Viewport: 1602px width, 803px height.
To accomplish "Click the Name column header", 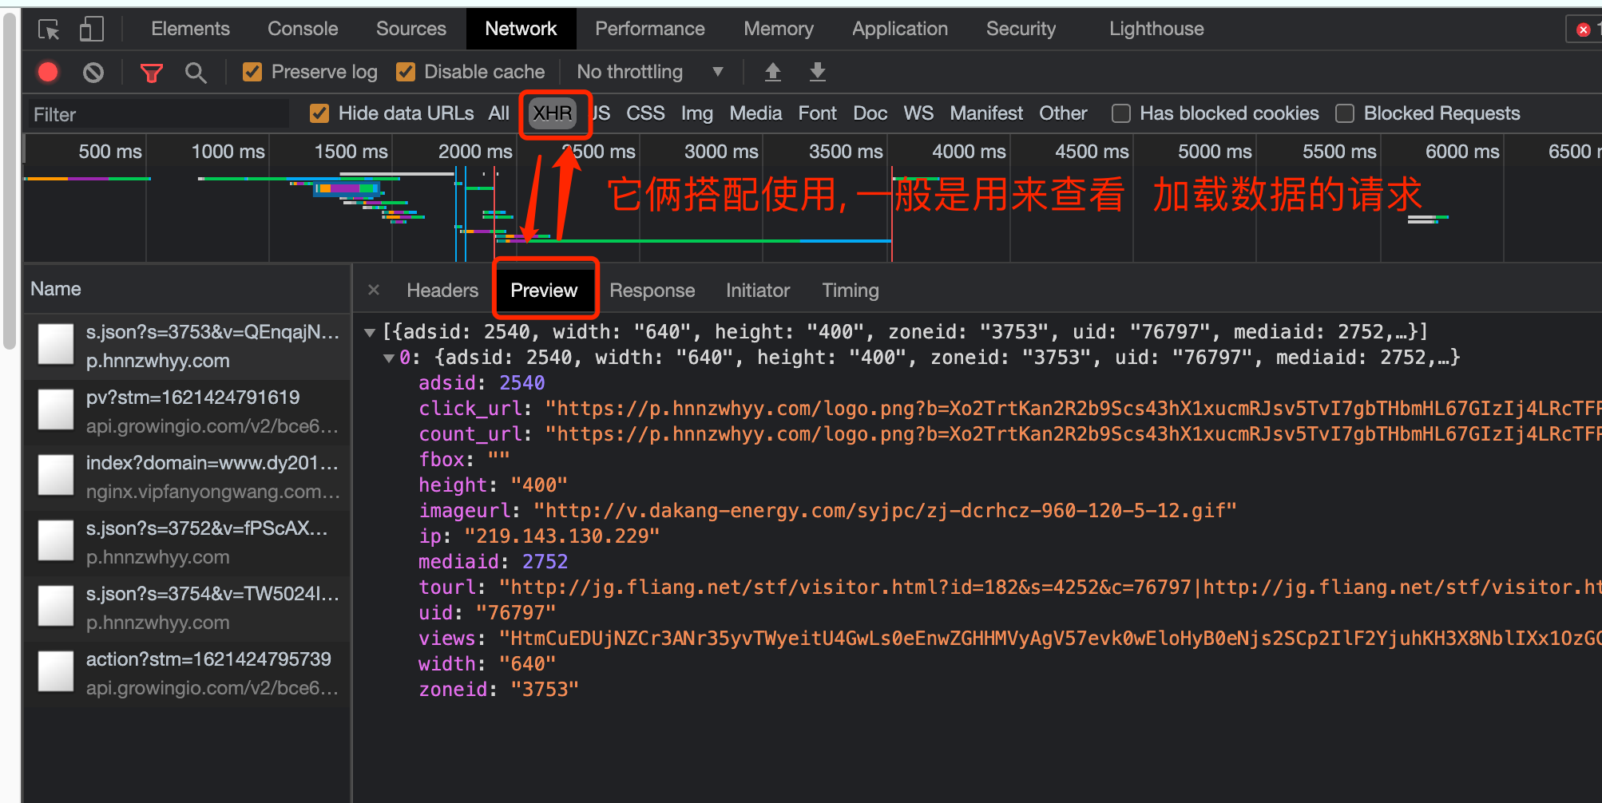I will pyautogui.click(x=187, y=289).
